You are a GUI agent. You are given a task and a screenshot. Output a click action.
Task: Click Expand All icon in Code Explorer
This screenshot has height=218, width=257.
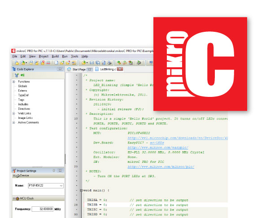(x=17, y=75)
